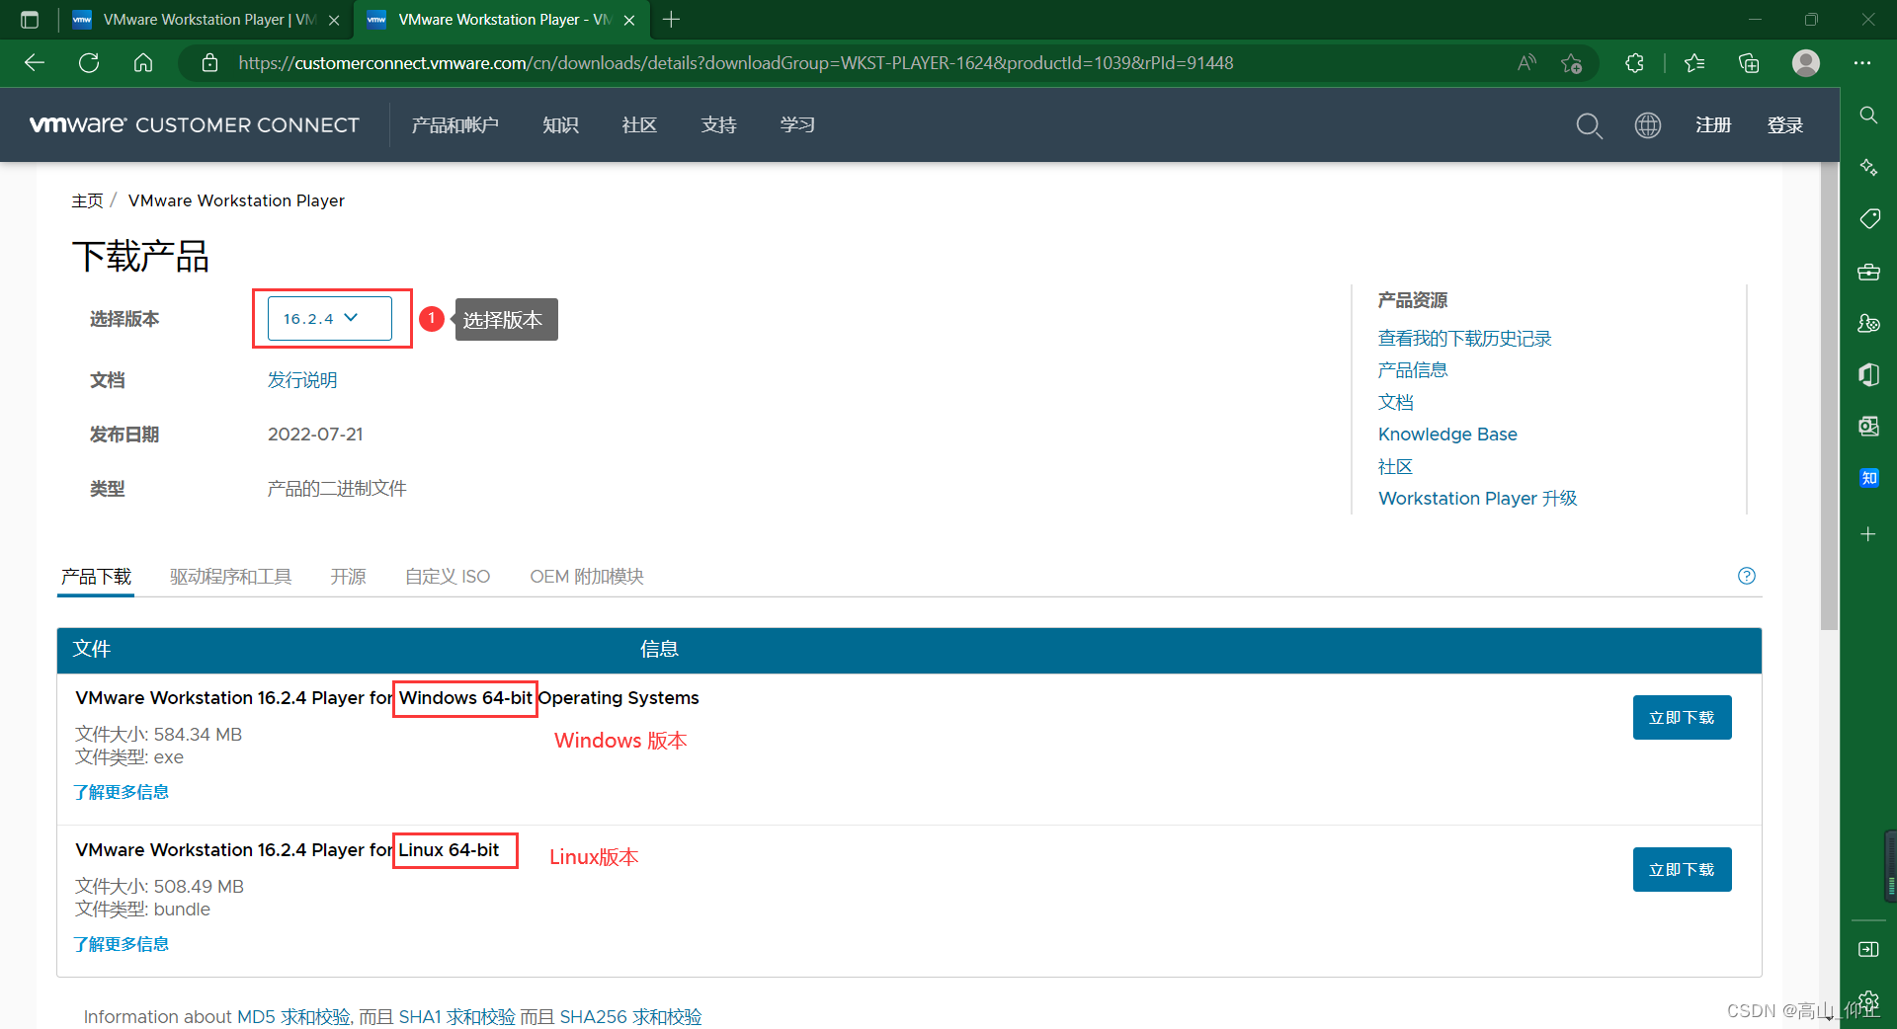The height and width of the screenshot is (1029, 1897).
Task: Open sidebar Outlook icon
Action: point(1868,426)
